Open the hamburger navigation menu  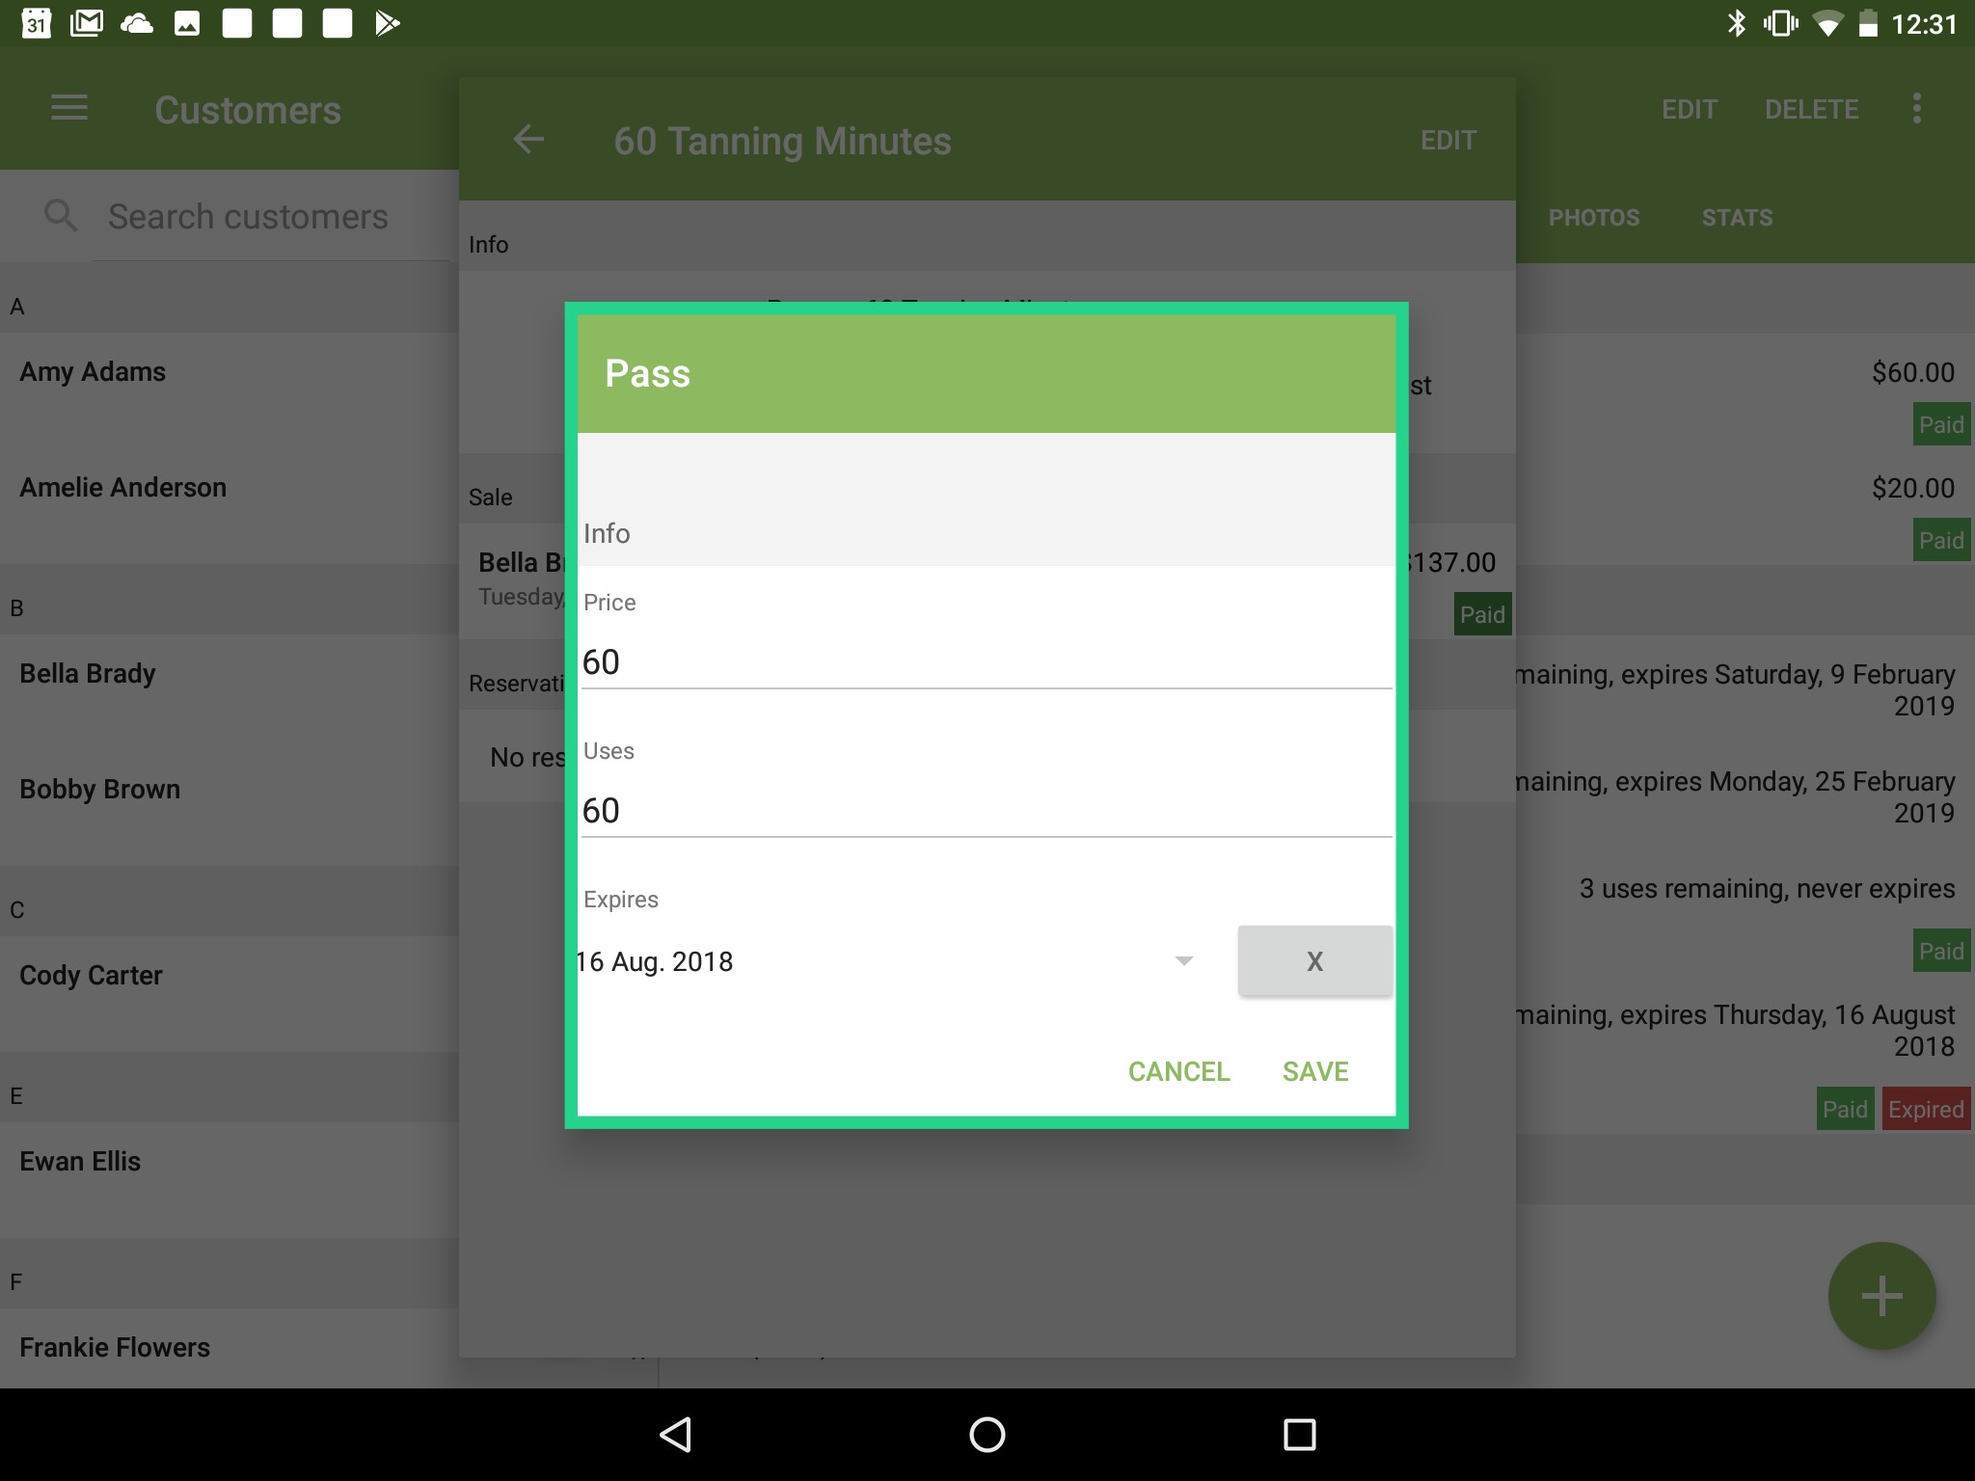(x=69, y=109)
